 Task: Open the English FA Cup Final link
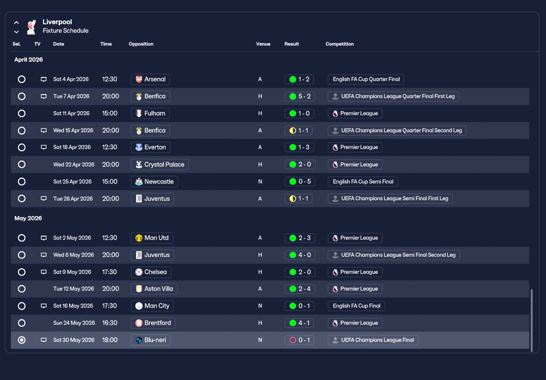point(357,306)
